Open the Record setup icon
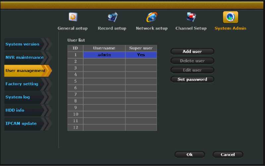 [112, 17]
